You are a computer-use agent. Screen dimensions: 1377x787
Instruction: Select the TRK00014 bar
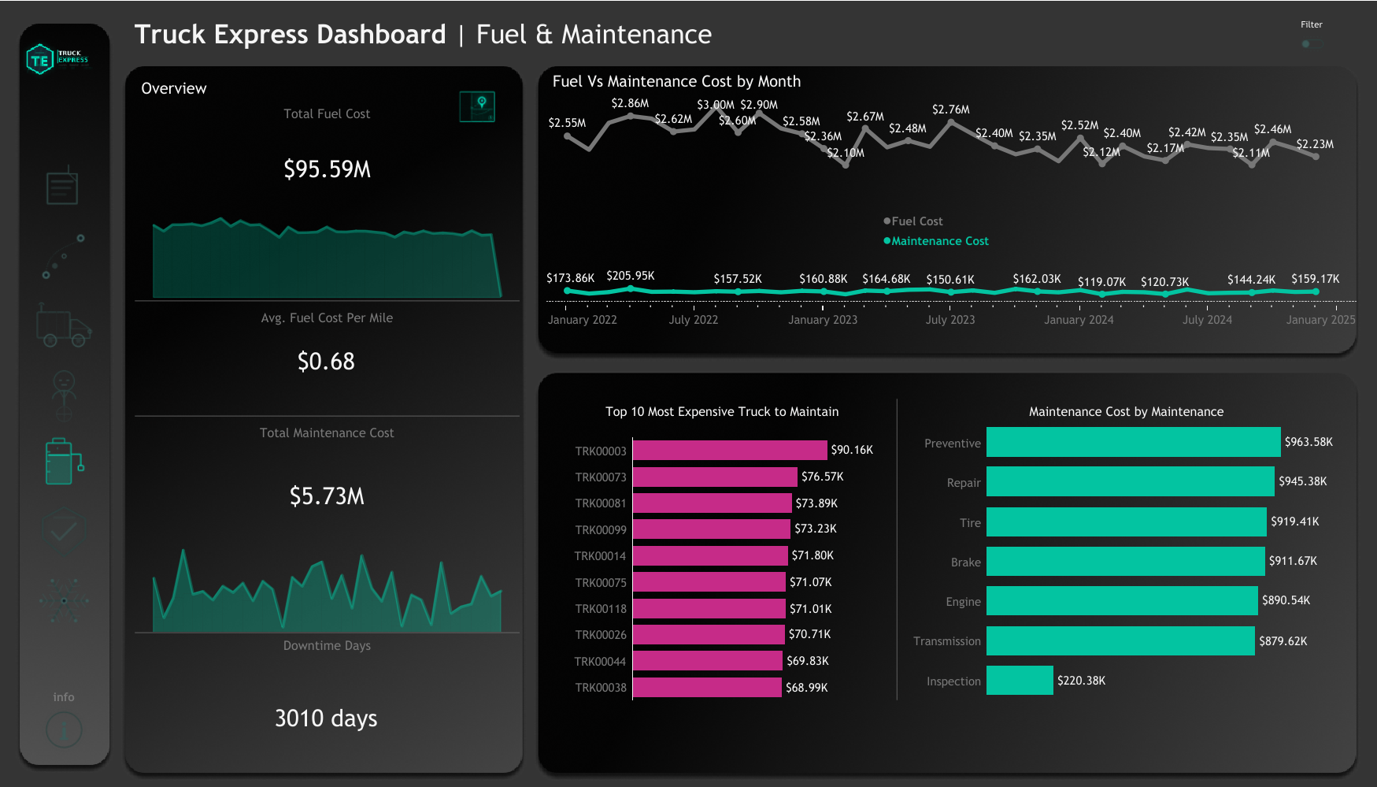coord(710,555)
